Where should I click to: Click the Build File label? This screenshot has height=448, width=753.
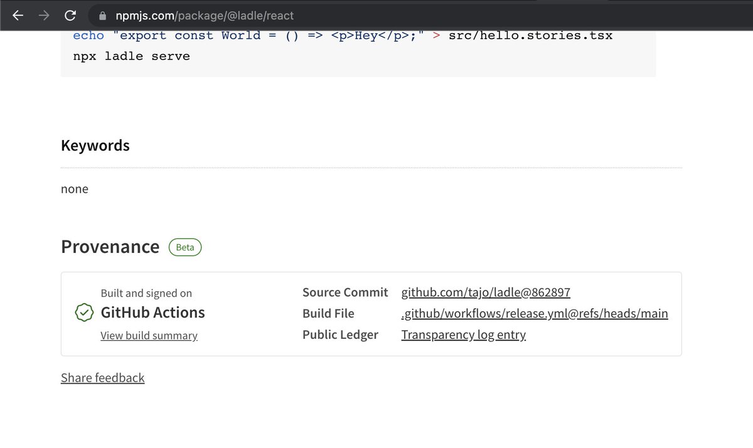(x=328, y=313)
